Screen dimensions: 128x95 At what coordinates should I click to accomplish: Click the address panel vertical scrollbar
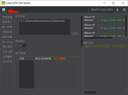[126, 25]
